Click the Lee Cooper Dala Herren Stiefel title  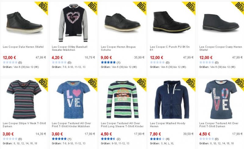[23, 47]
